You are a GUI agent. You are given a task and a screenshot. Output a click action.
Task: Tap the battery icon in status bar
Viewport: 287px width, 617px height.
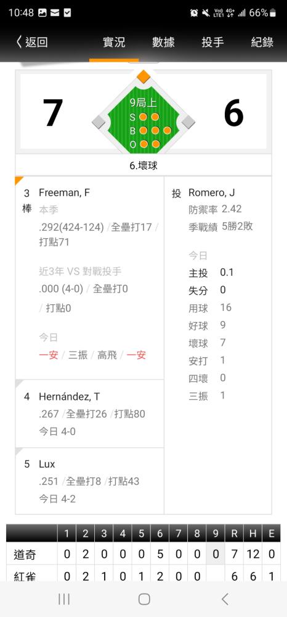273,13
